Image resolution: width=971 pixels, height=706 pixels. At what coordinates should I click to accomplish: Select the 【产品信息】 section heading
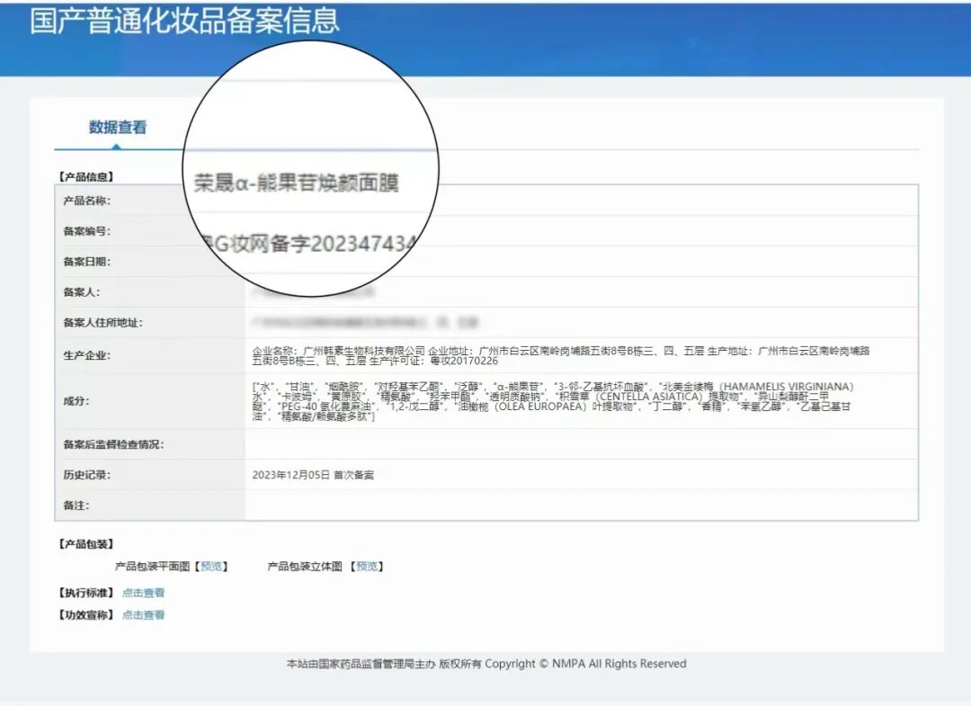(x=86, y=176)
